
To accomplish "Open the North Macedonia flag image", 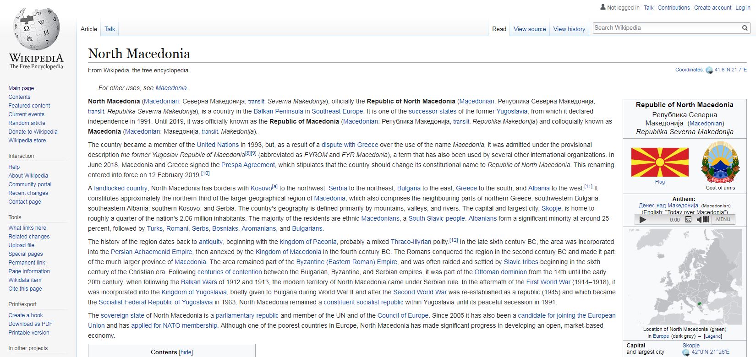I will pyautogui.click(x=660, y=162).
